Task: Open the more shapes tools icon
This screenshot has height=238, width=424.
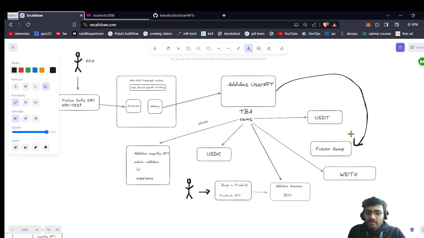Action: 282,49
